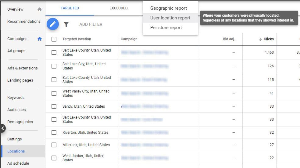Click the Millcreek, Utah, United States text
This screenshot has width=300, height=168.
click(x=86, y=145)
